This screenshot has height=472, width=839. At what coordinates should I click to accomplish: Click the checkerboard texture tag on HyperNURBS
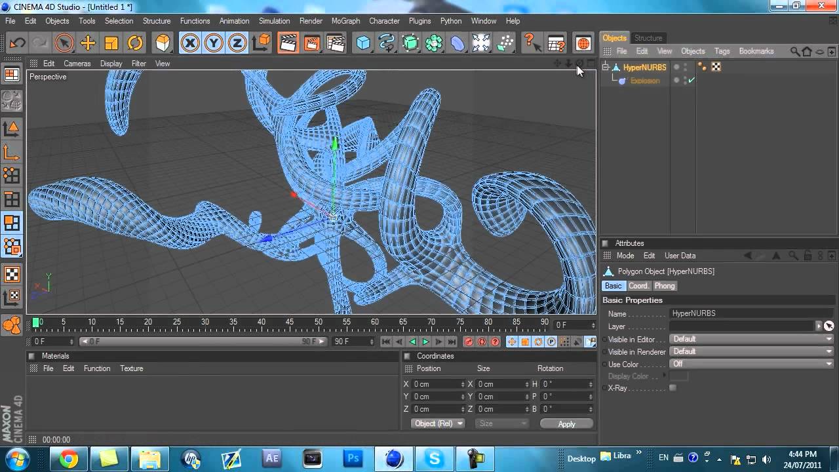716,67
